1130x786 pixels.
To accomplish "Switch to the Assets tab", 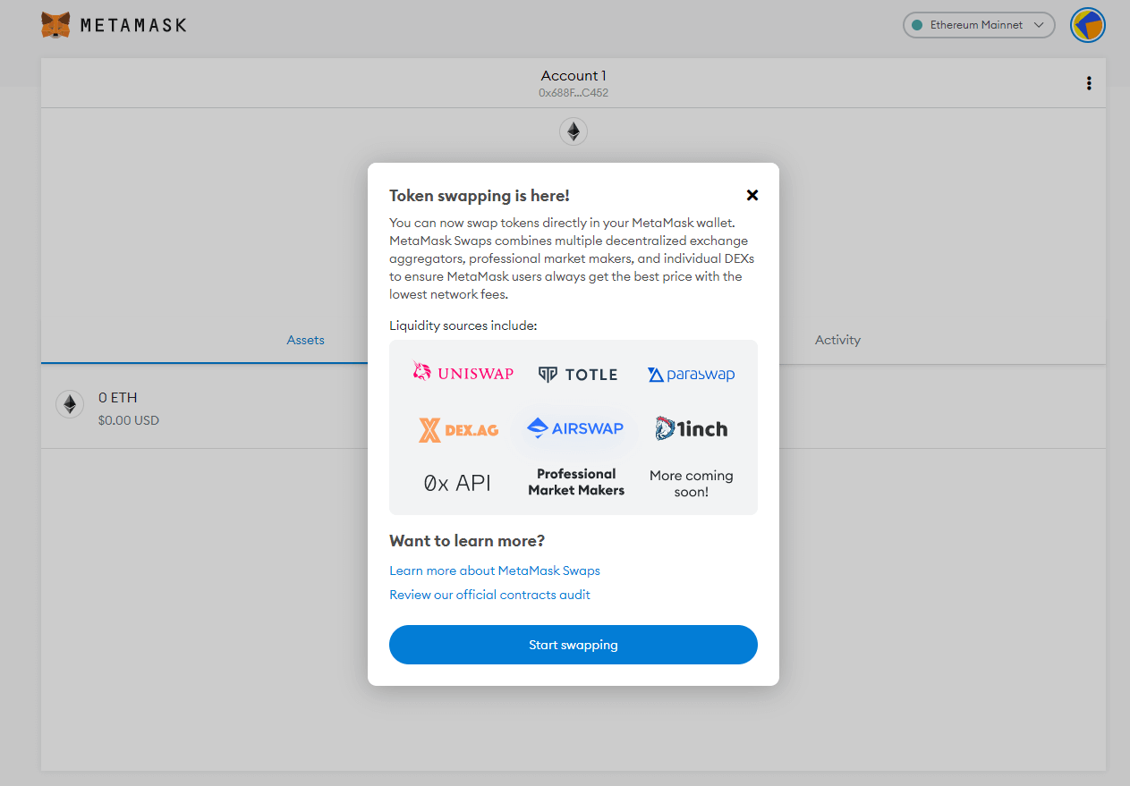I will (305, 340).
